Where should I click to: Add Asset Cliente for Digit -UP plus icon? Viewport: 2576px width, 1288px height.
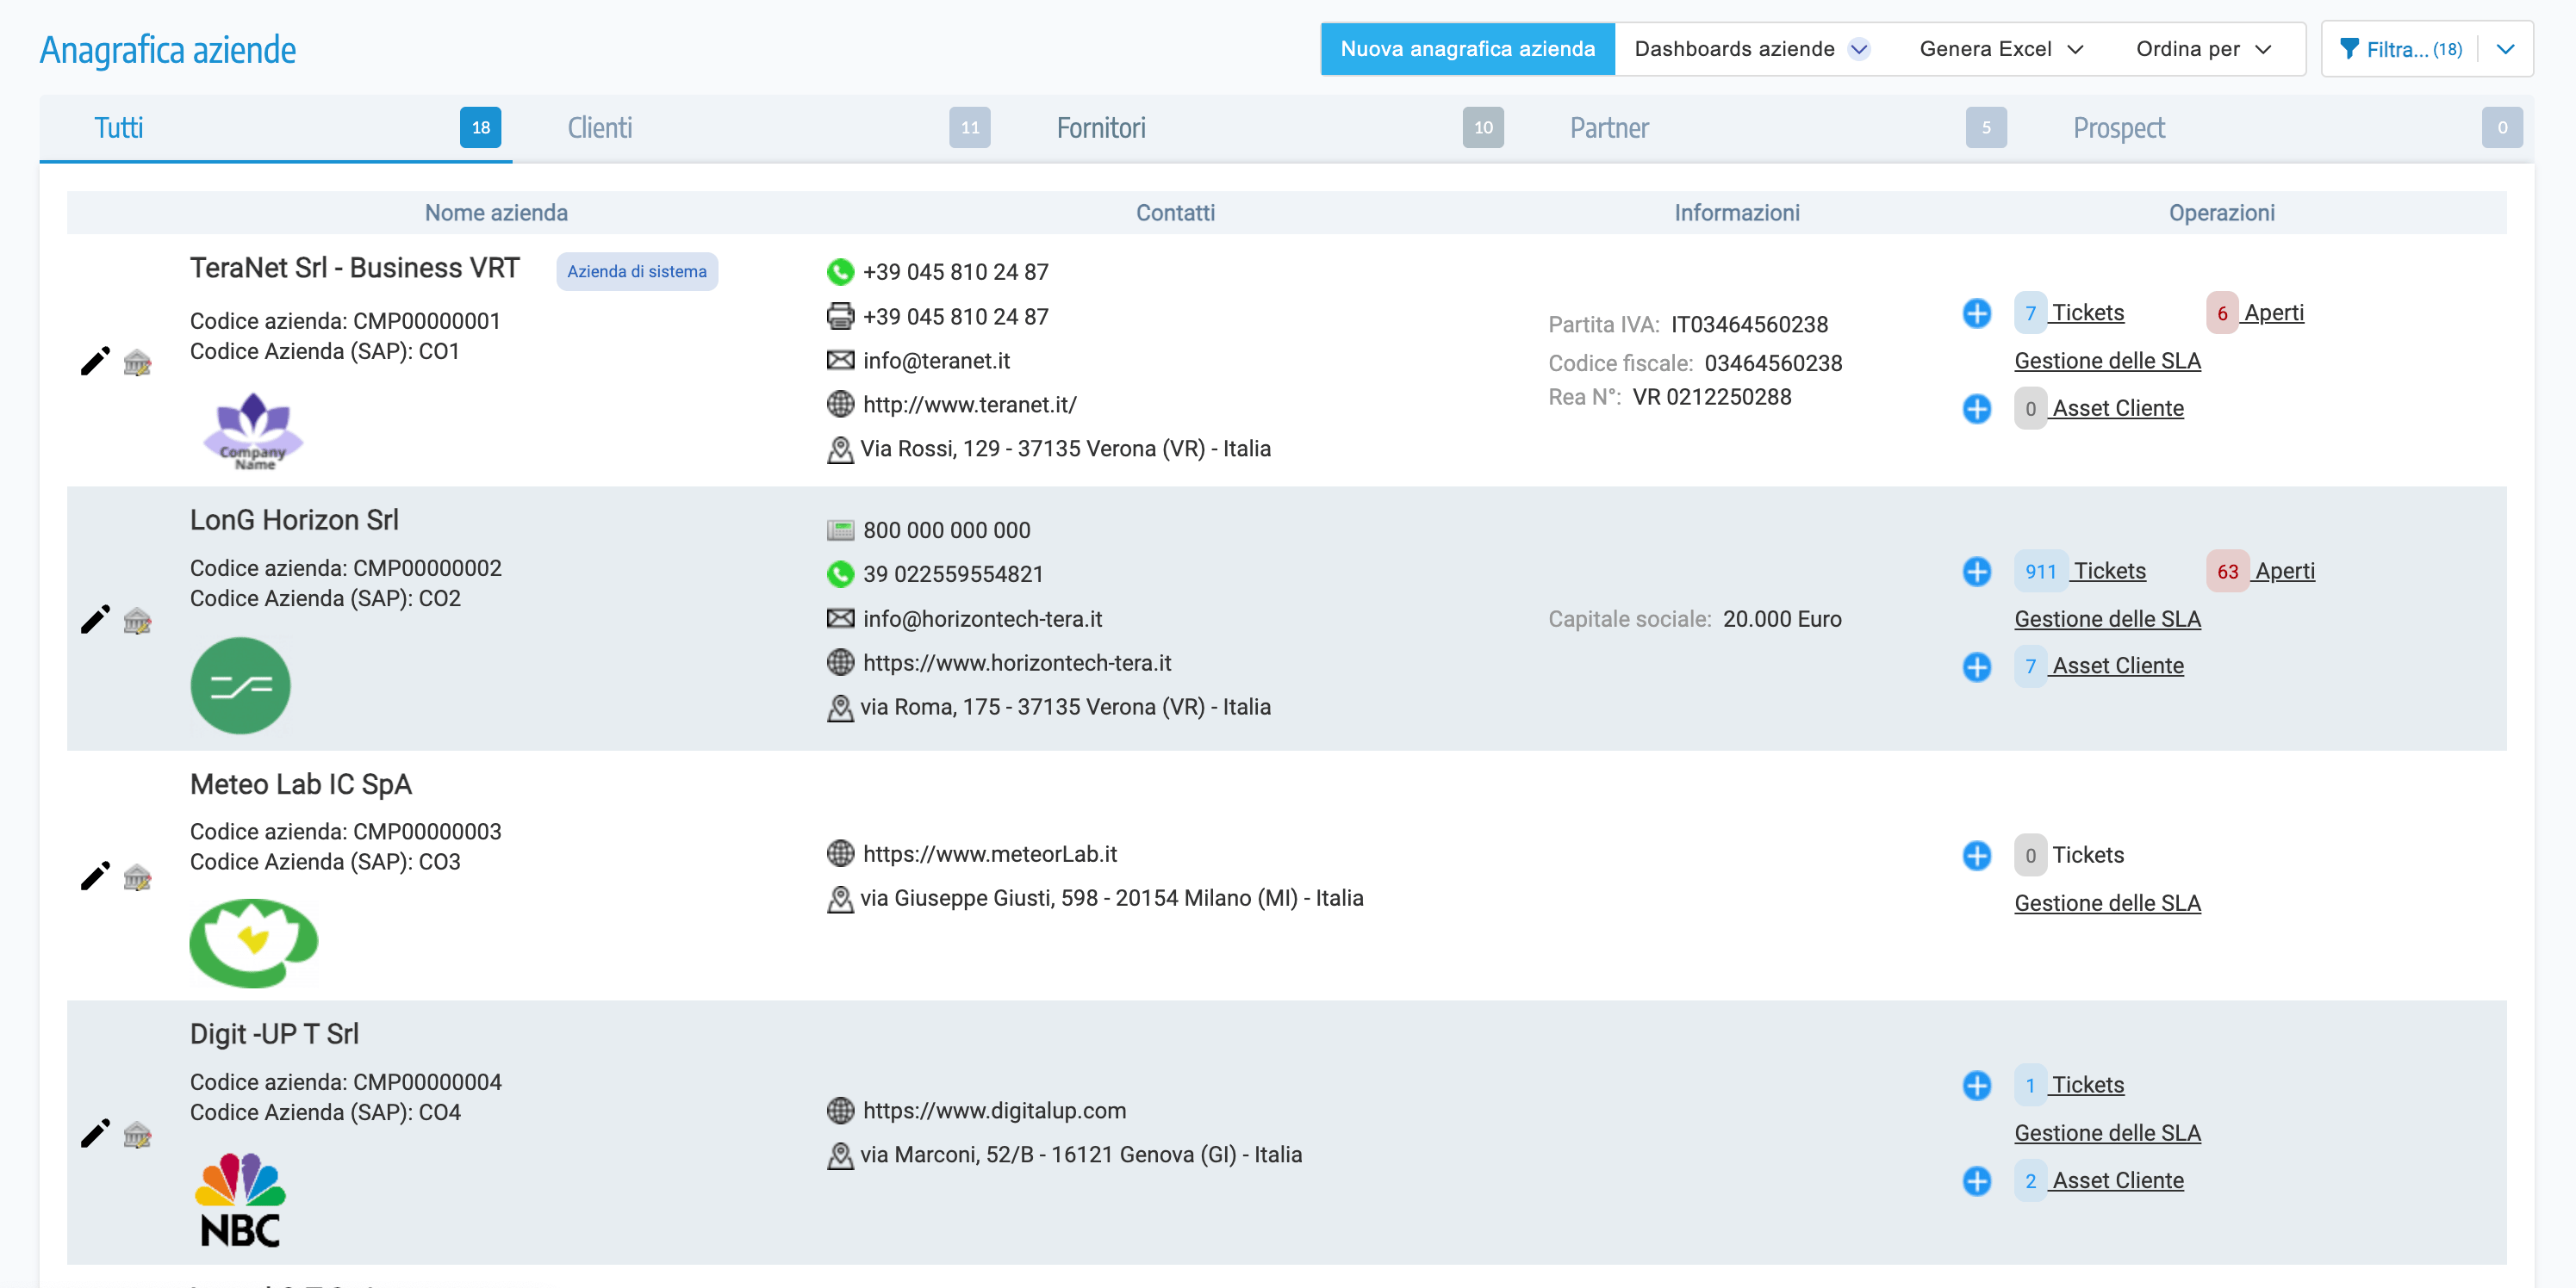point(1976,1181)
